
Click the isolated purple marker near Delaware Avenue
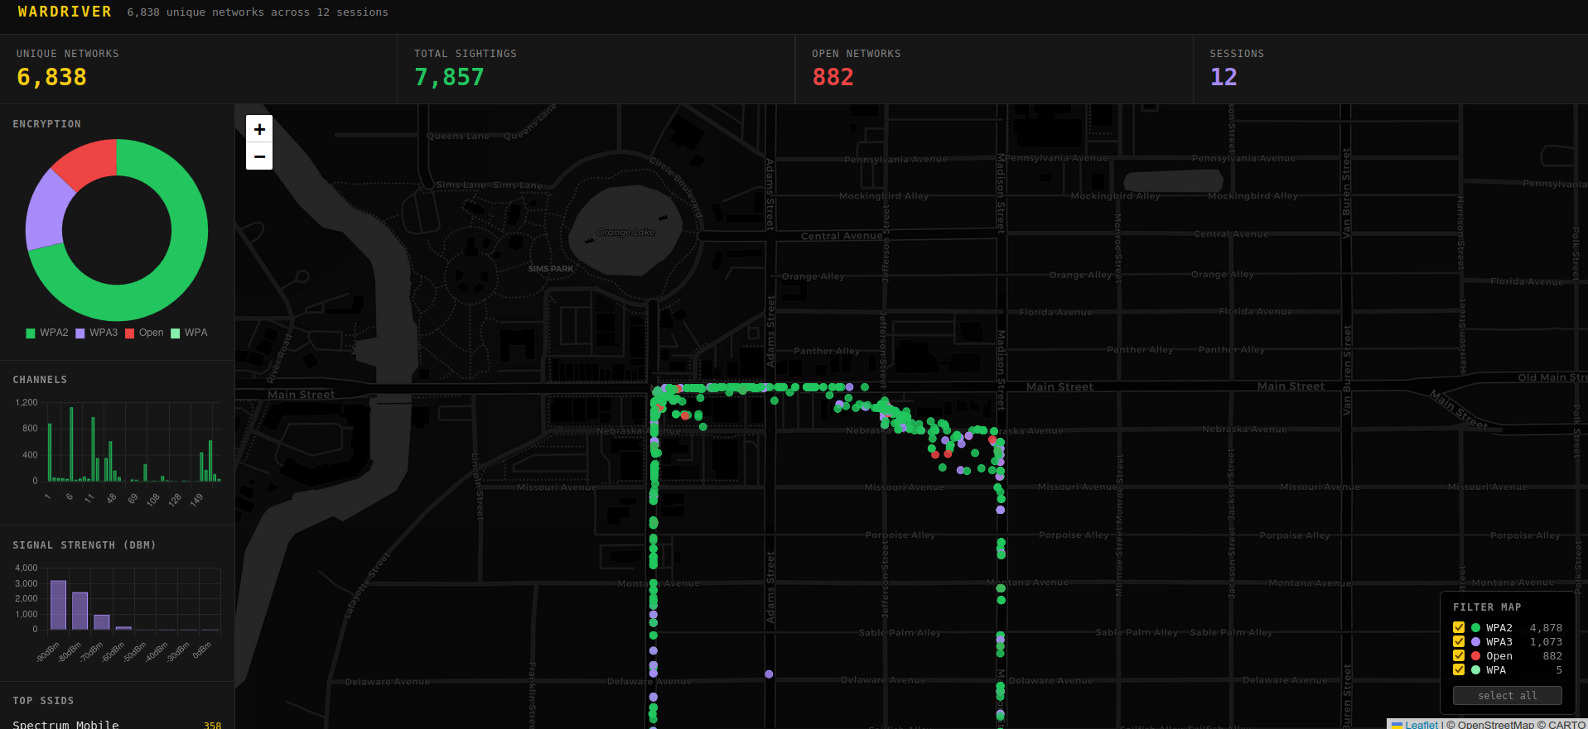[769, 674]
